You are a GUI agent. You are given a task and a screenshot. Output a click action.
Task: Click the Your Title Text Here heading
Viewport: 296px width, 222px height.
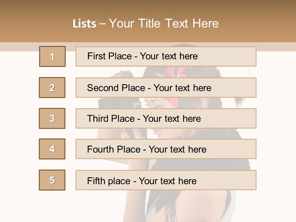(164, 24)
